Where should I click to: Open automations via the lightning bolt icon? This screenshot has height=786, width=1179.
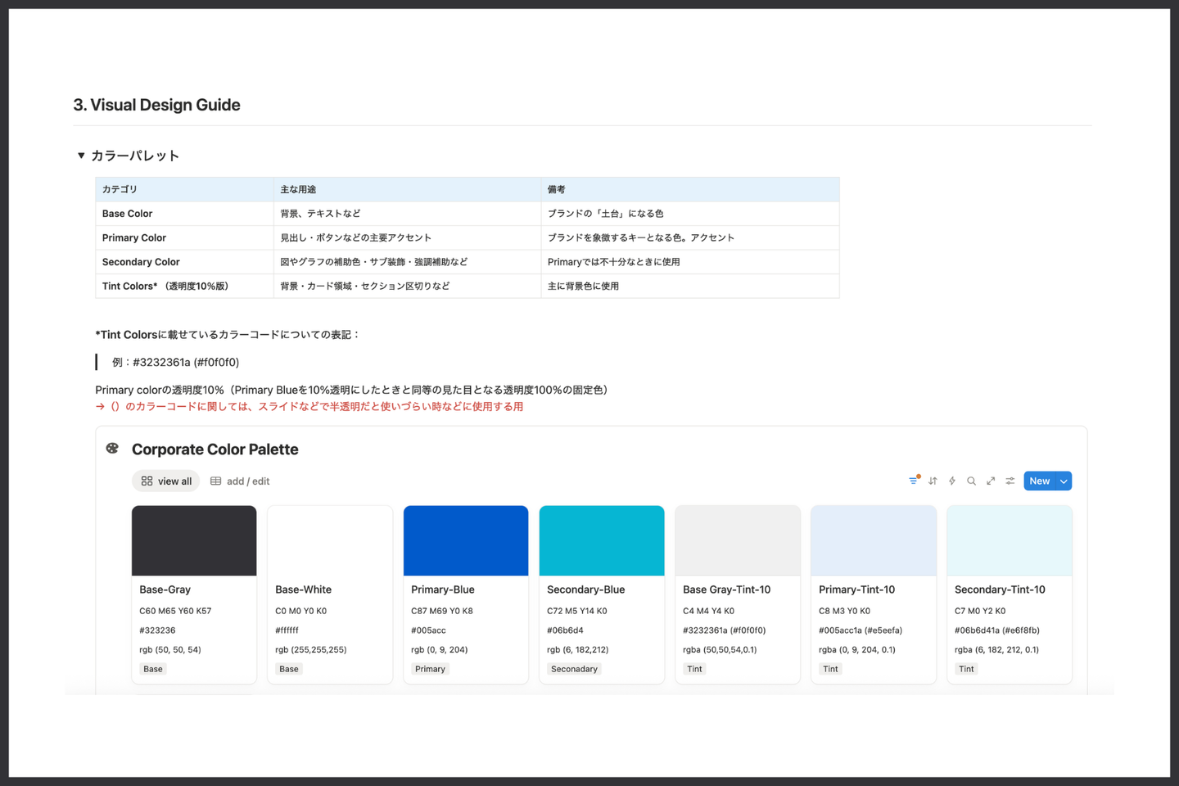[x=952, y=481]
